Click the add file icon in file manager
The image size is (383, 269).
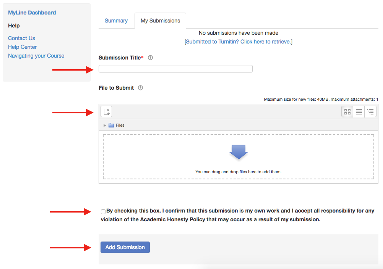tap(106, 112)
